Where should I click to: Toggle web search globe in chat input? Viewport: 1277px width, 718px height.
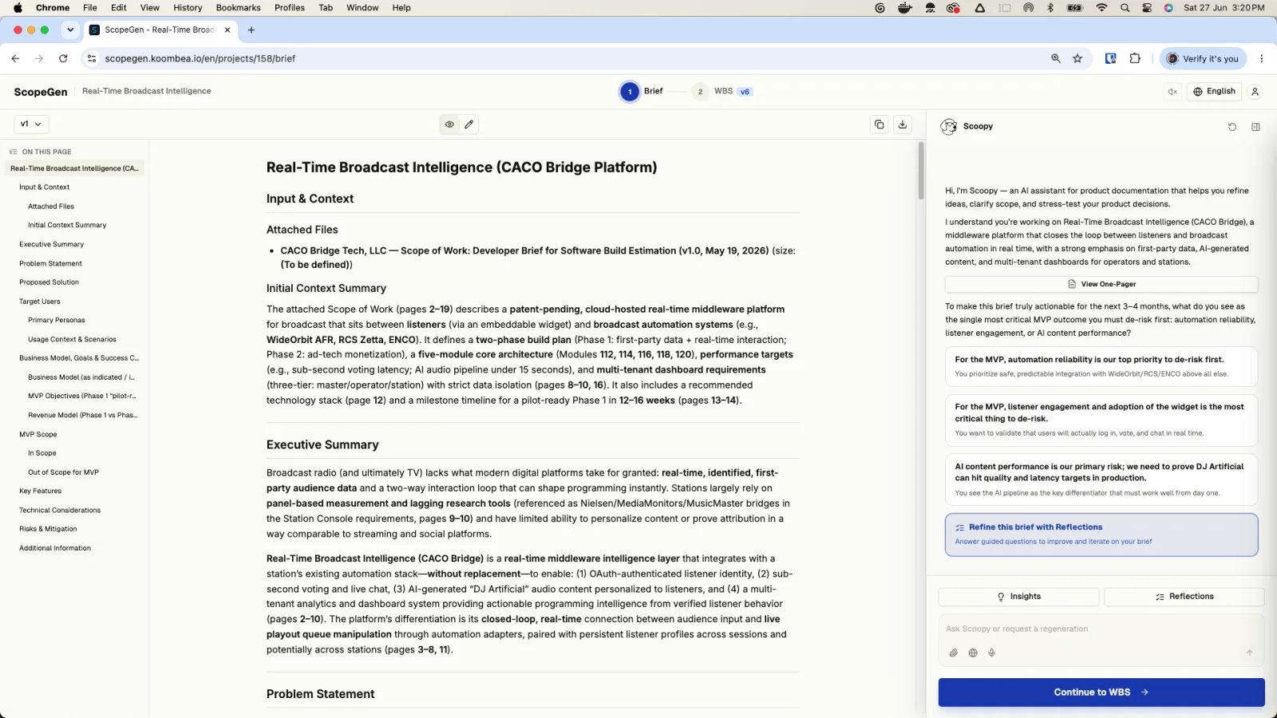tap(973, 653)
